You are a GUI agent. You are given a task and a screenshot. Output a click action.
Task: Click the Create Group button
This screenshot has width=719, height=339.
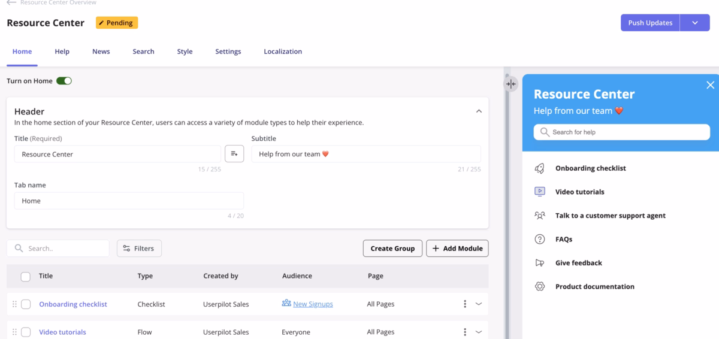(392, 249)
